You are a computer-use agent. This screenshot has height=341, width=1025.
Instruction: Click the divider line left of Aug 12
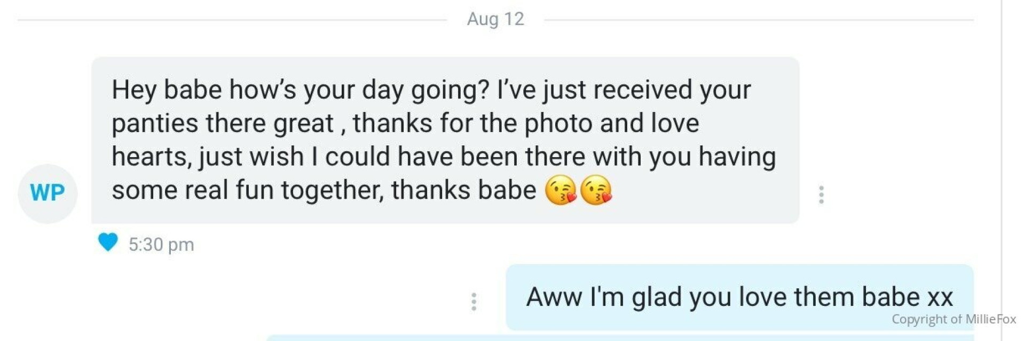click(x=232, y=20)
